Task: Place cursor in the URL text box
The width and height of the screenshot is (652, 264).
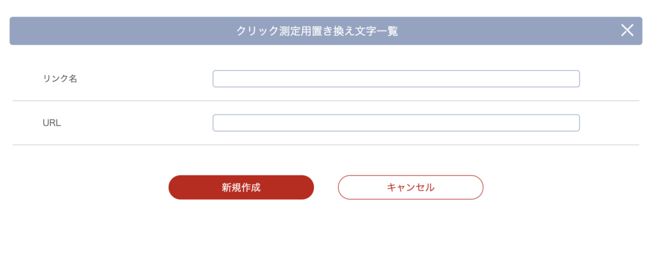Action: tap(395, 123)
